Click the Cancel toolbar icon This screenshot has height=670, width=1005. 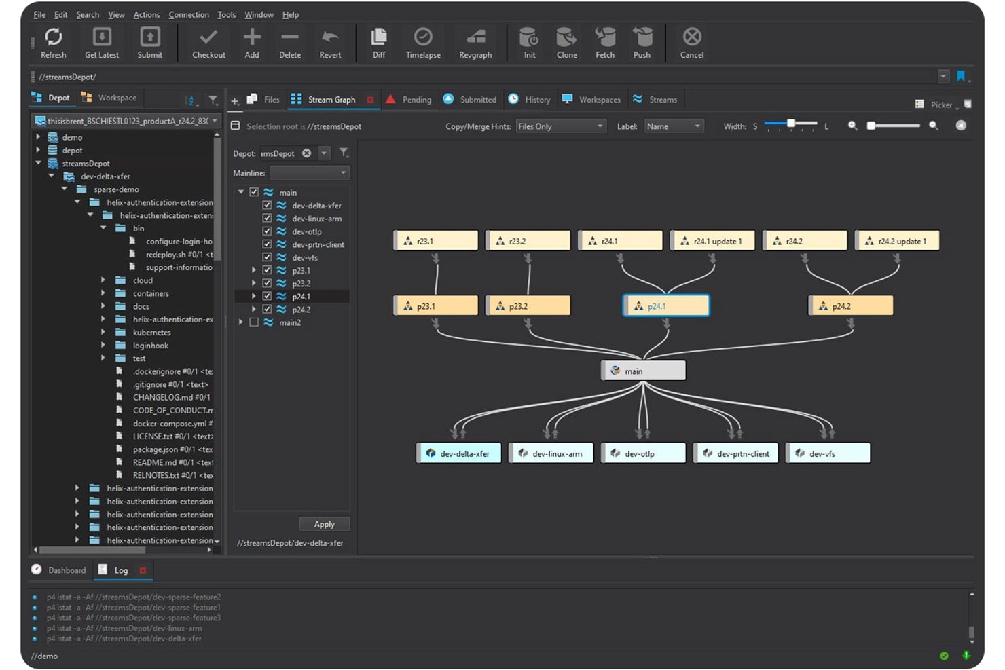point(692,37)
